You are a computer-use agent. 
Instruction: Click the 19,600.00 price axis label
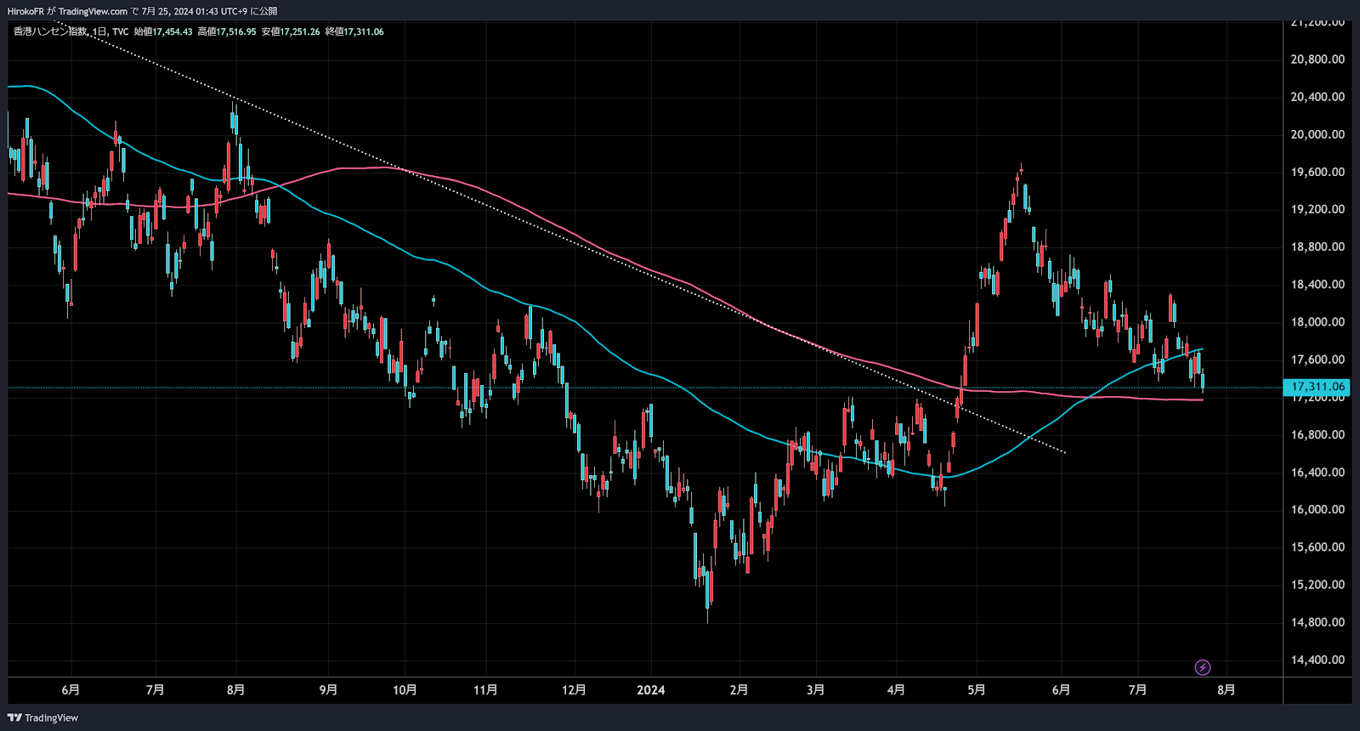coord(1317,172)
